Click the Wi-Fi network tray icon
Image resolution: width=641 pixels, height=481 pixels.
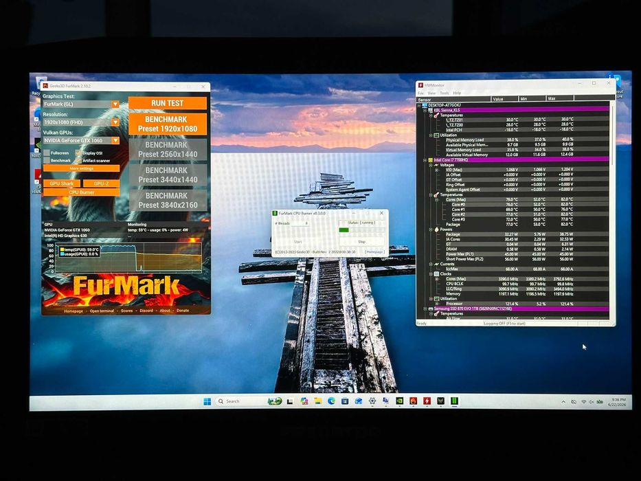[x=583, y=402]
